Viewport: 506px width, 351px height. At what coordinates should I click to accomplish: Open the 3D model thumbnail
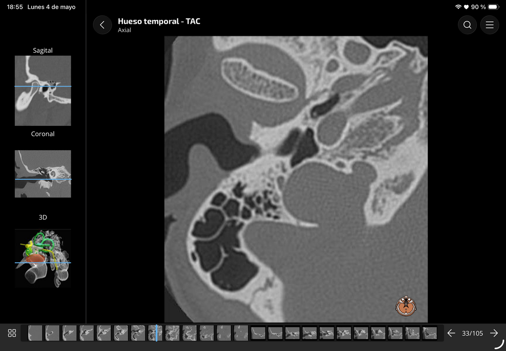[42, 258]
